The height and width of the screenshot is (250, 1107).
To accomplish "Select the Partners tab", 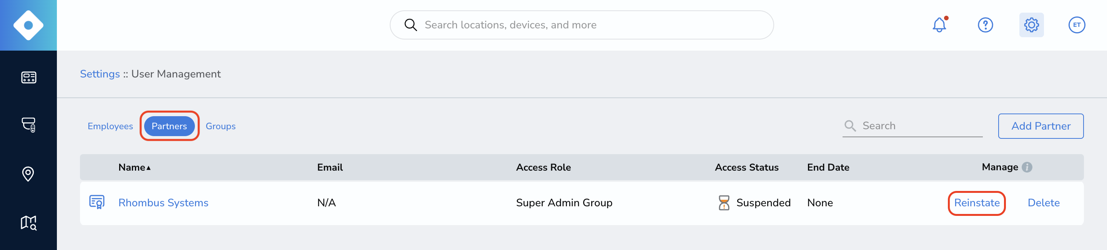I will pyautogui.click(x=169, y=126).
